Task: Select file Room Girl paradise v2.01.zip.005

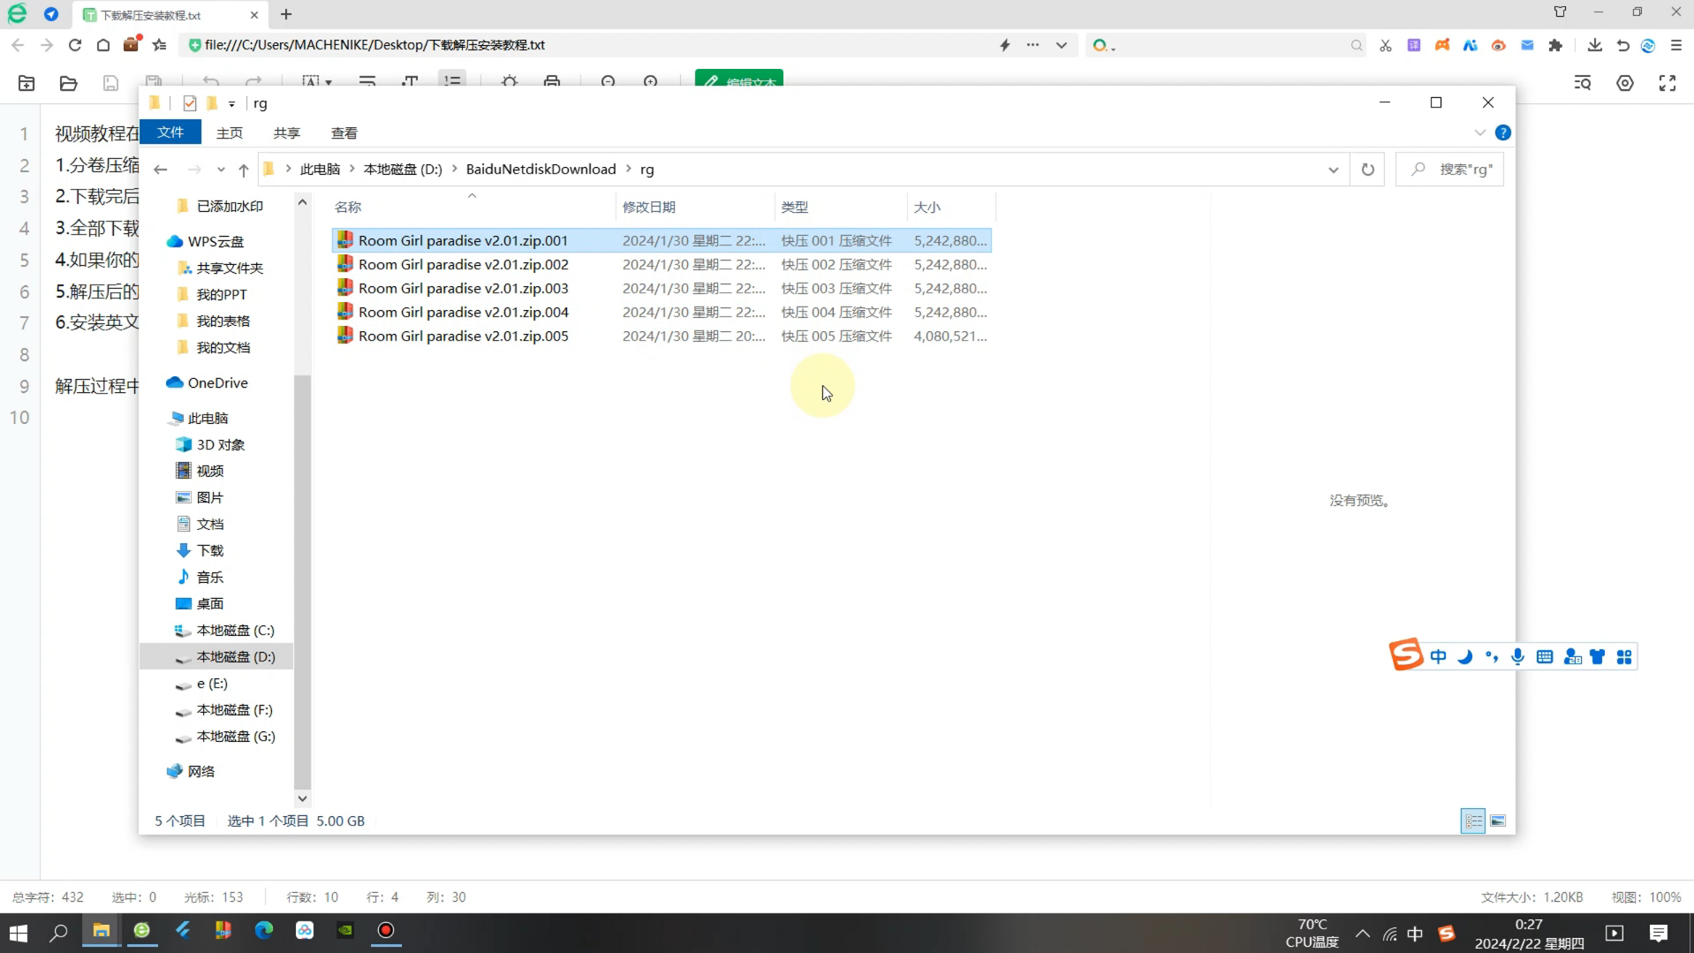Action: [x=662, y=336]
